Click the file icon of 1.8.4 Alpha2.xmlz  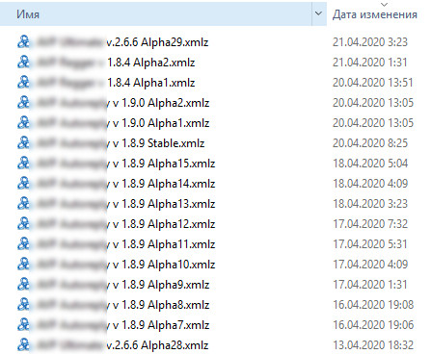coord(23,63)
